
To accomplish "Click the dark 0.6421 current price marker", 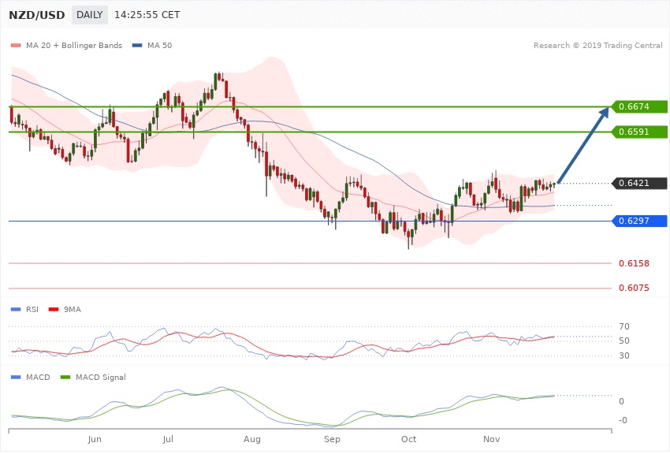I will (x=638, y=184).
